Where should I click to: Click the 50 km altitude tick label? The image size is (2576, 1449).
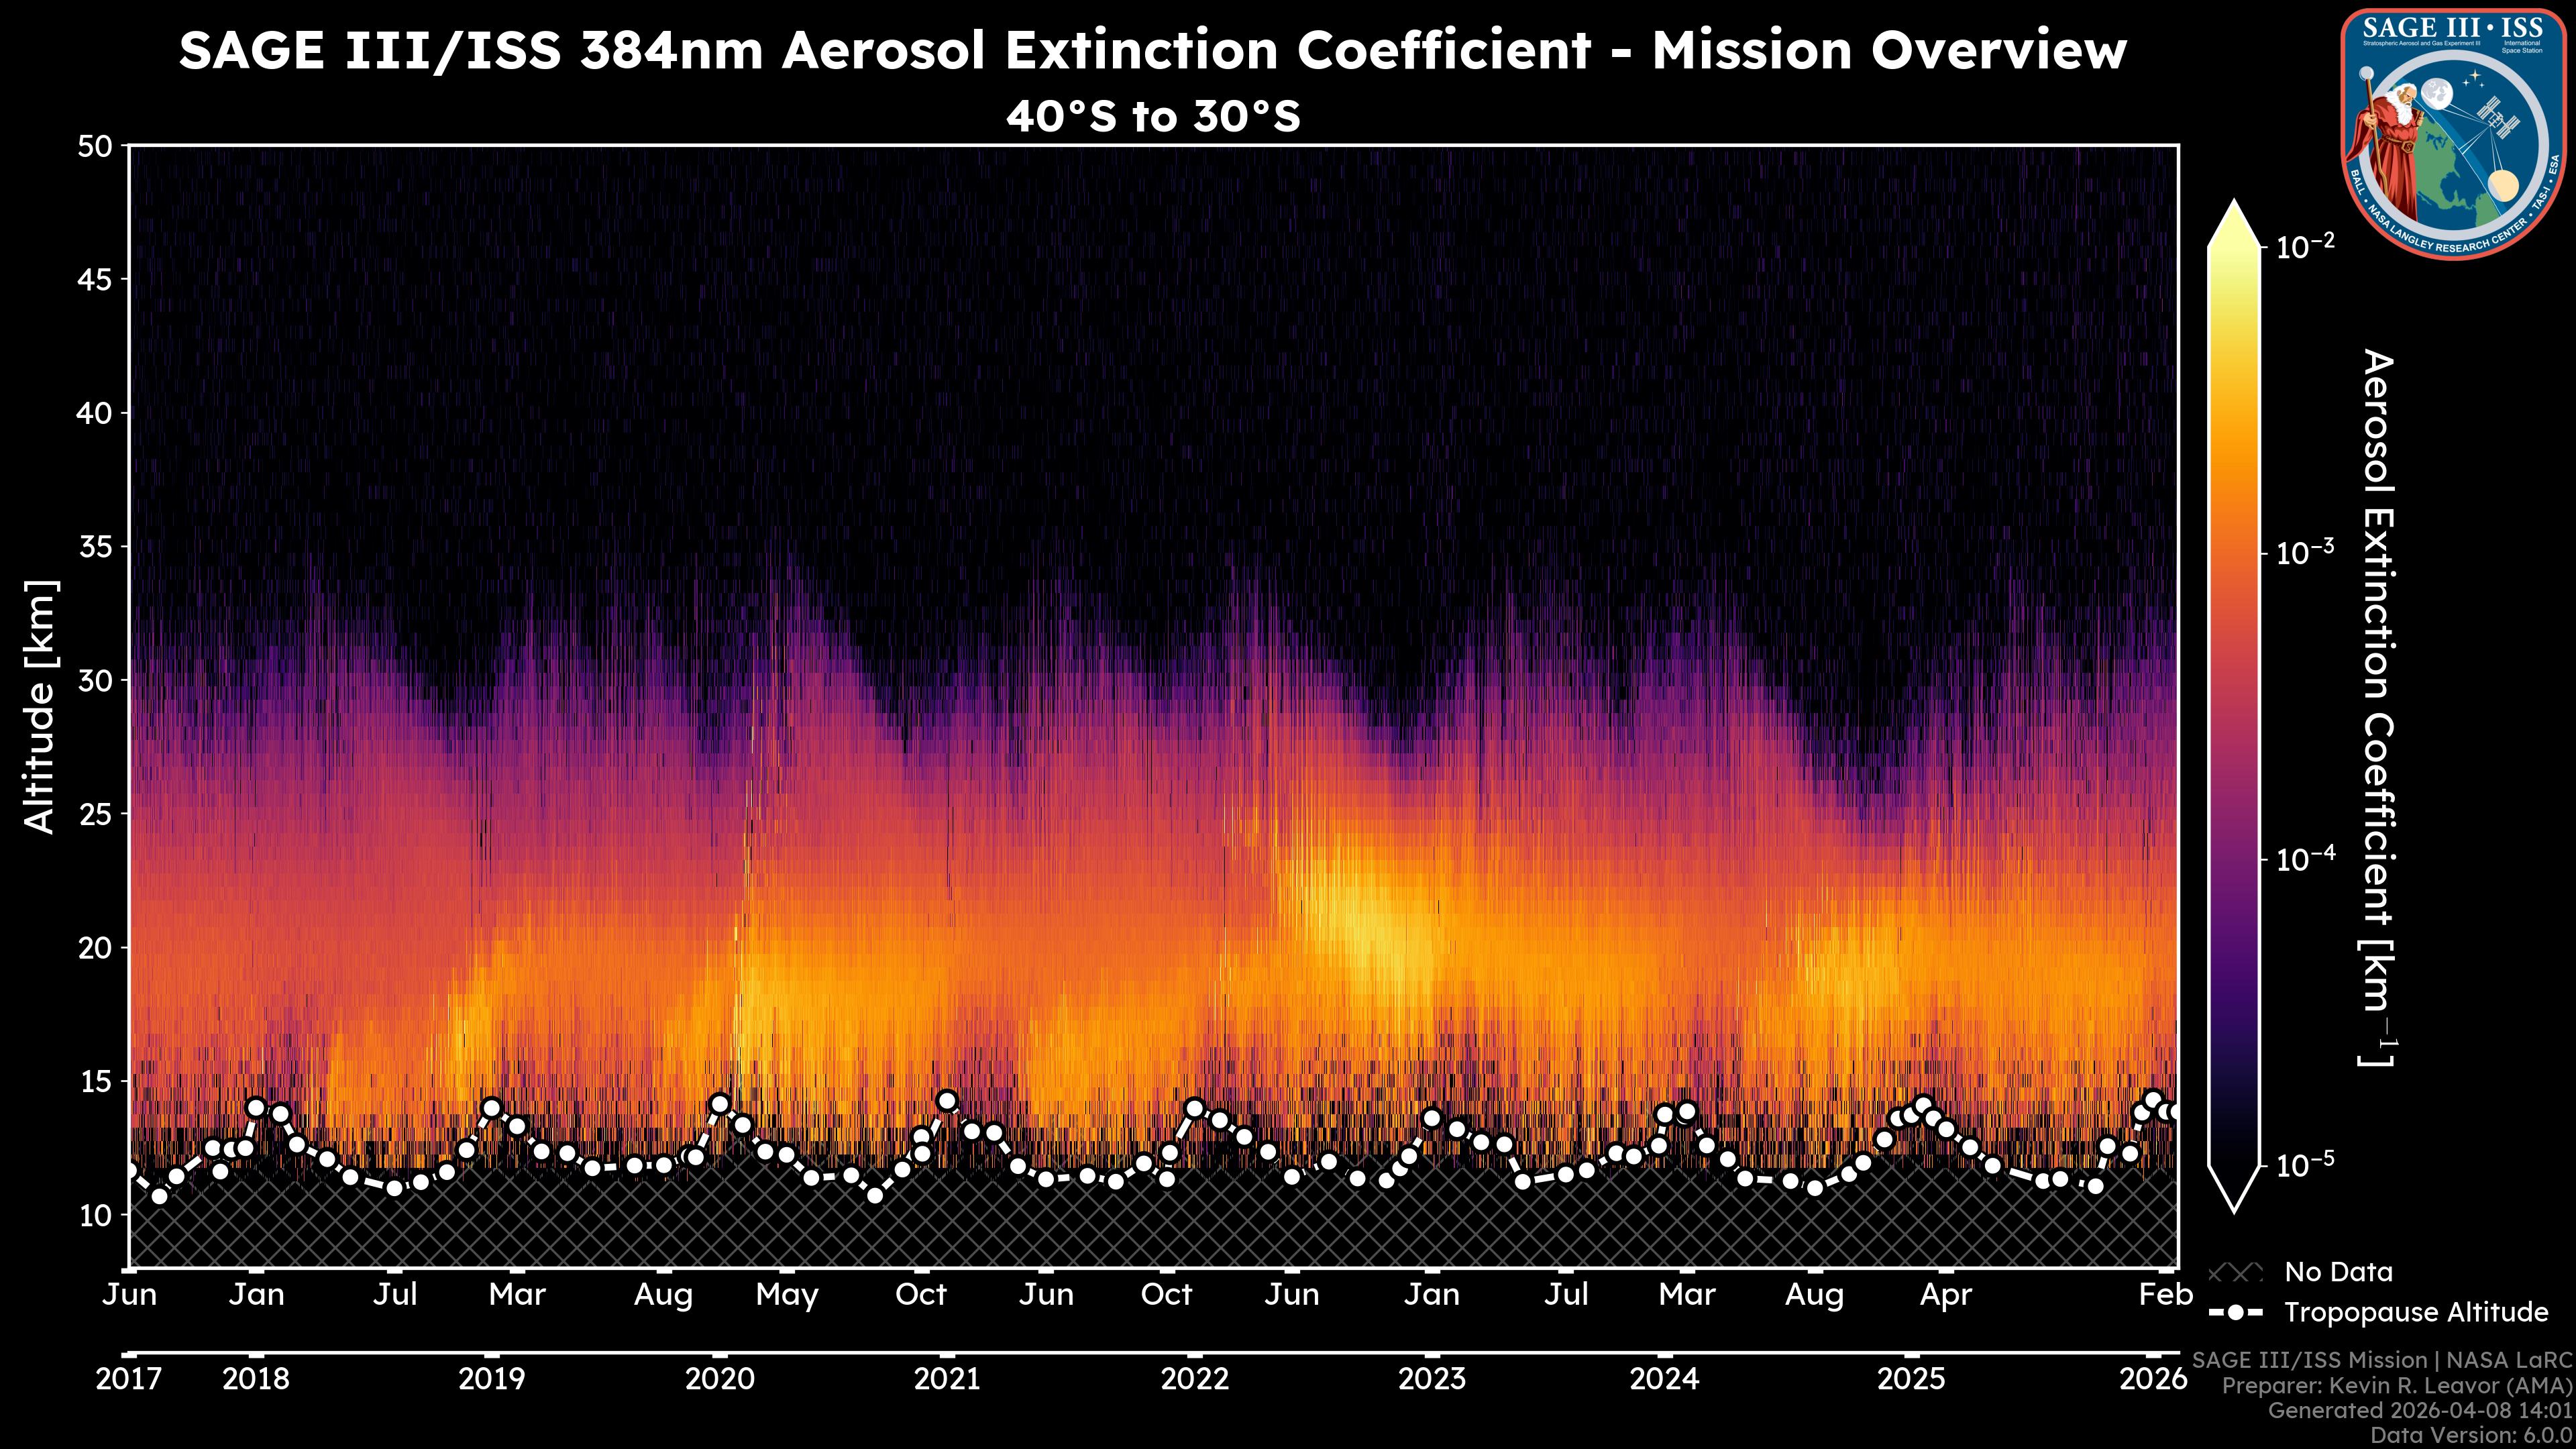pyautogui.click(x=95, y=146)
